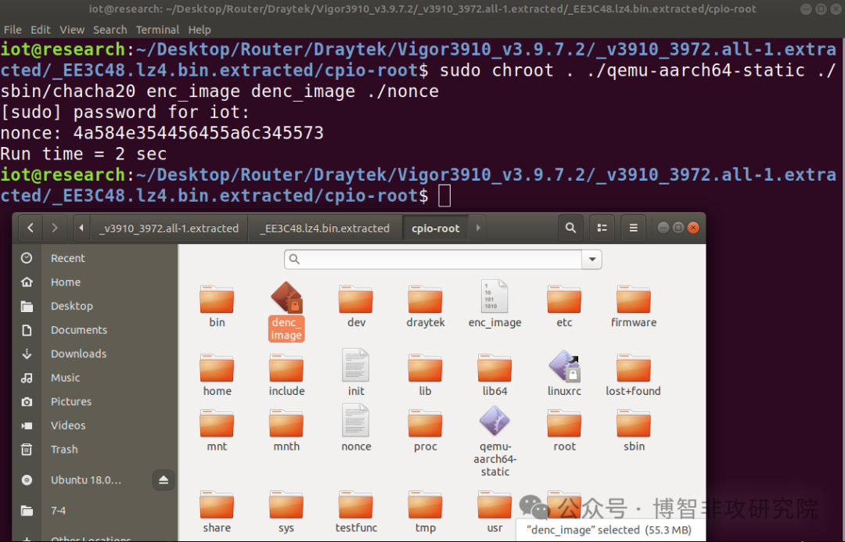This screenshot has width=845, height=542.
Task: Open the proc folder
Action: (x=425, y=424)
